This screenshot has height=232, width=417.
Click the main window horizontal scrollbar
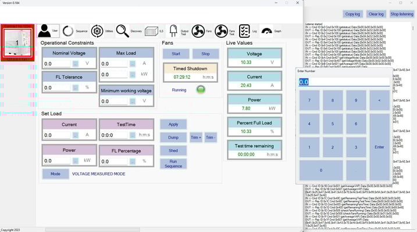pyautogui.click(x=92, y=230)
